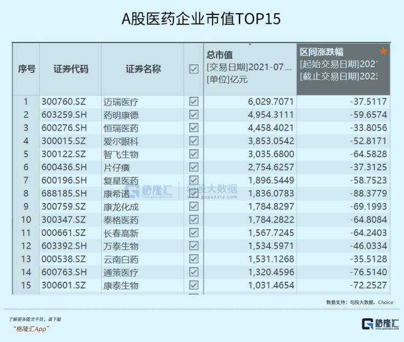Click the name 恒瑞医药

click(121, 129)
